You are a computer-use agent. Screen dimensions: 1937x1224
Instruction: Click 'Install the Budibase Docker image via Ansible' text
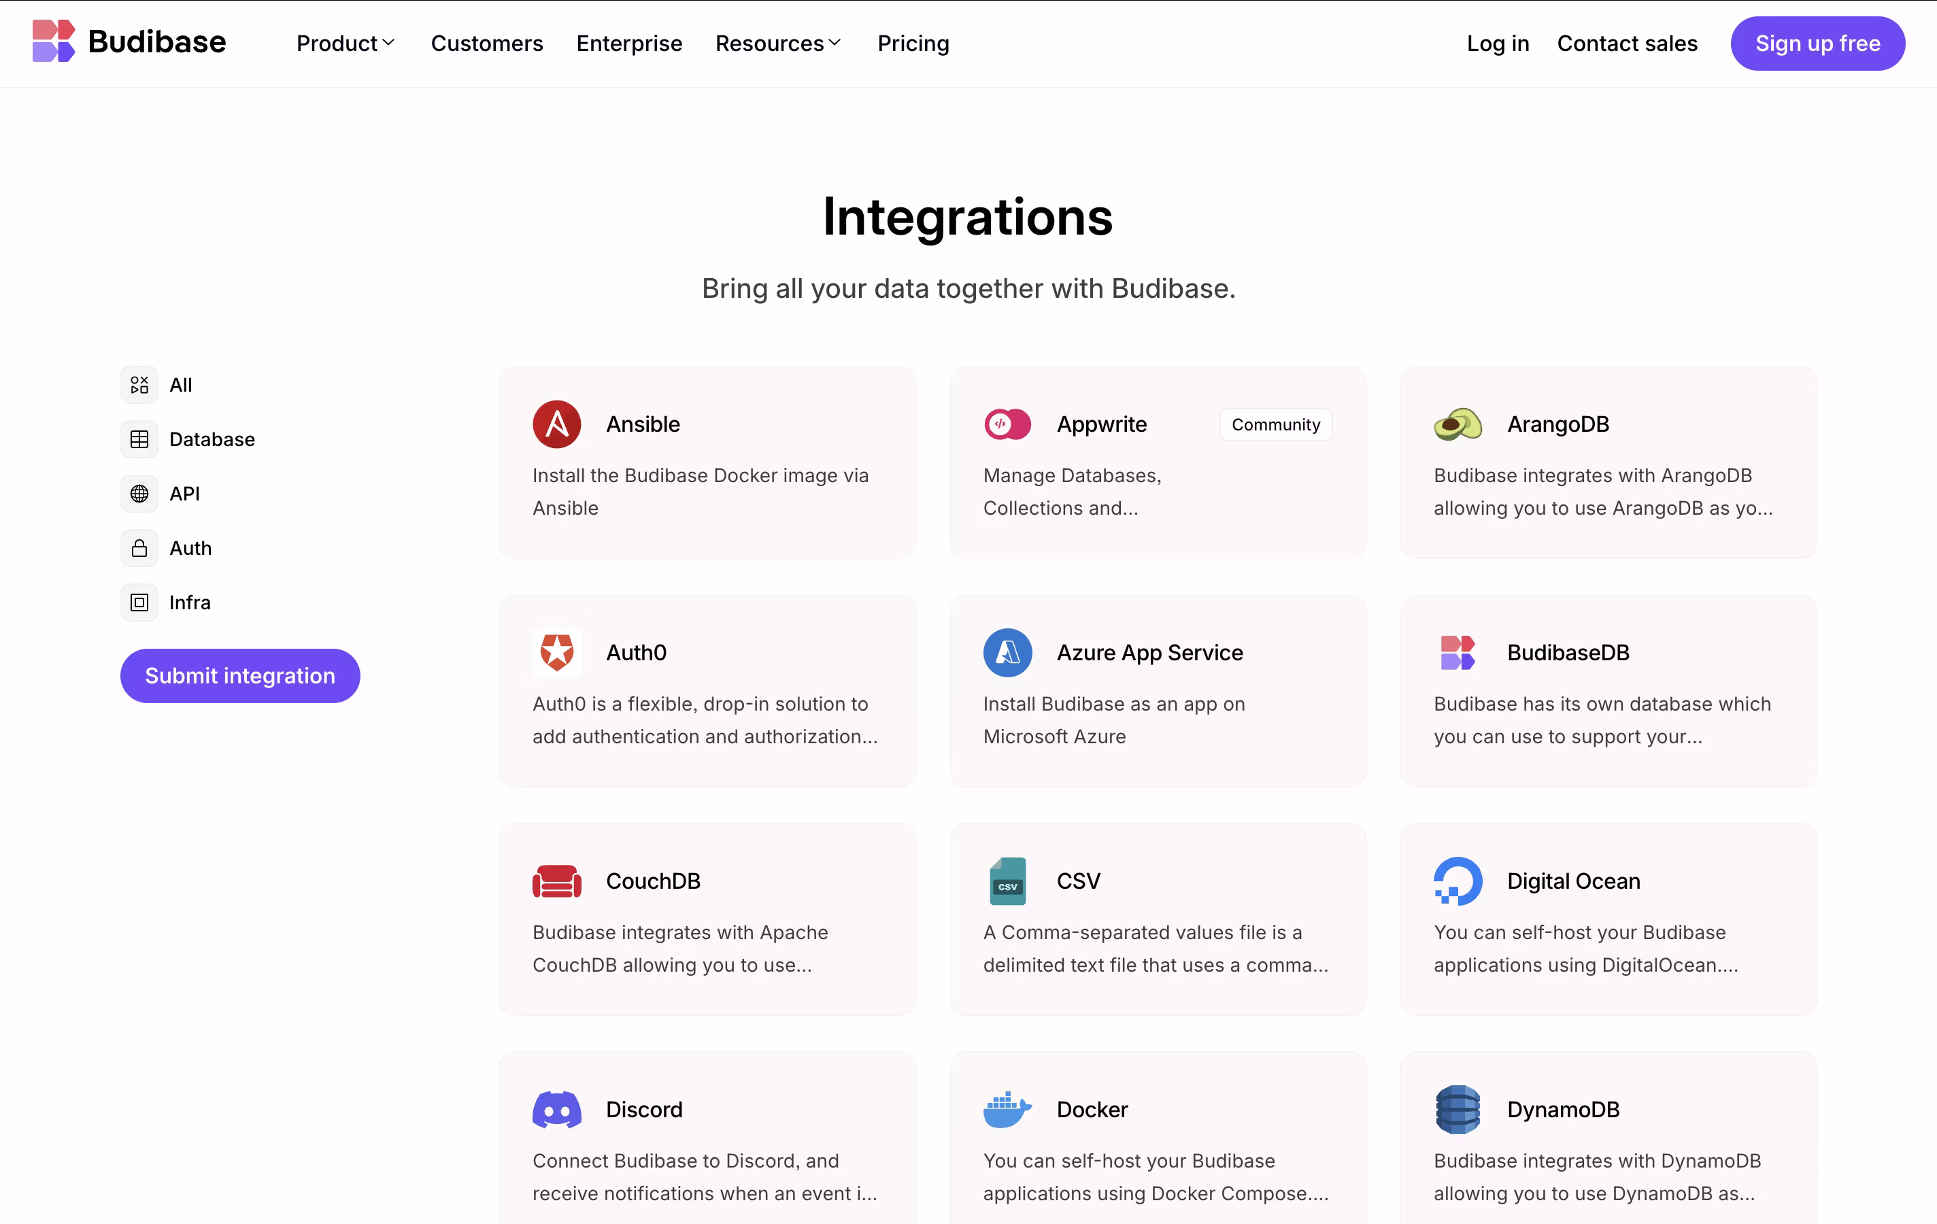[x=700, y=492]
